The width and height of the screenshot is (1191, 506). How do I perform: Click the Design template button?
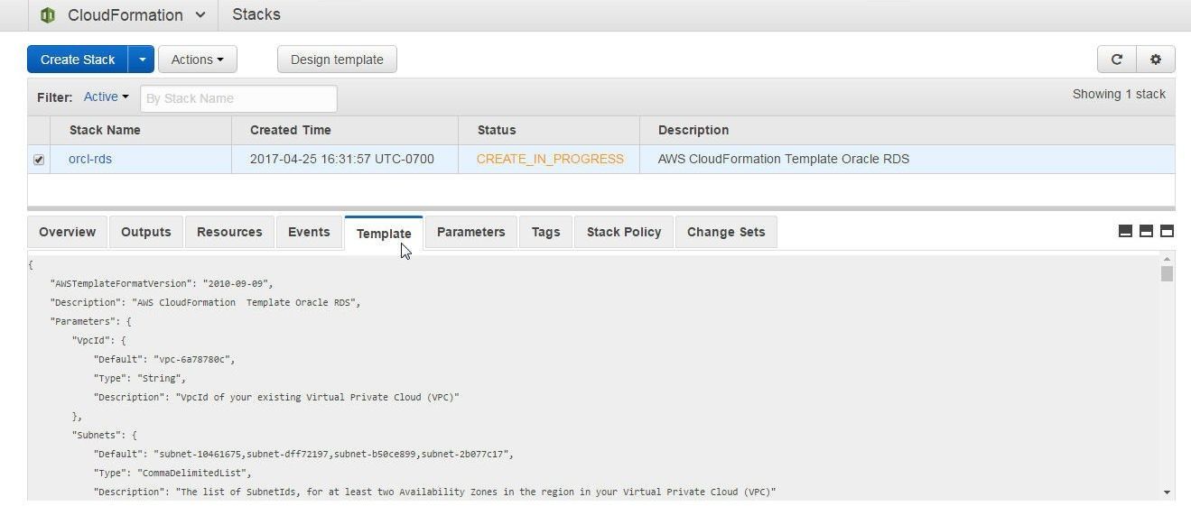tap(337, 60)
